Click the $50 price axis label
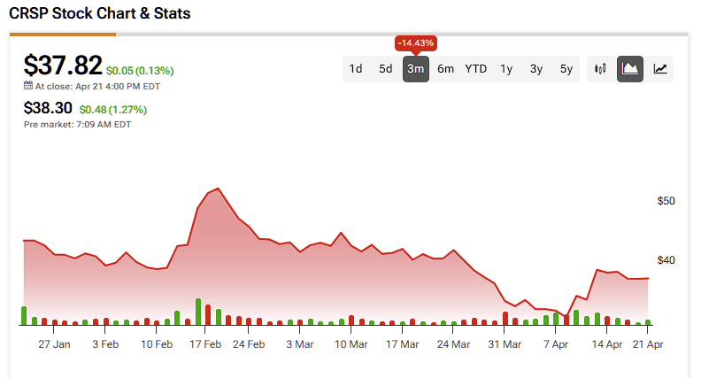The image size is (701, 378). [x=666, y=201]
